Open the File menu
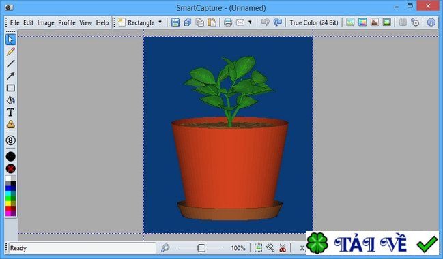Image resolution: width=443 pixels, height=259 pixels. (15, 22)
